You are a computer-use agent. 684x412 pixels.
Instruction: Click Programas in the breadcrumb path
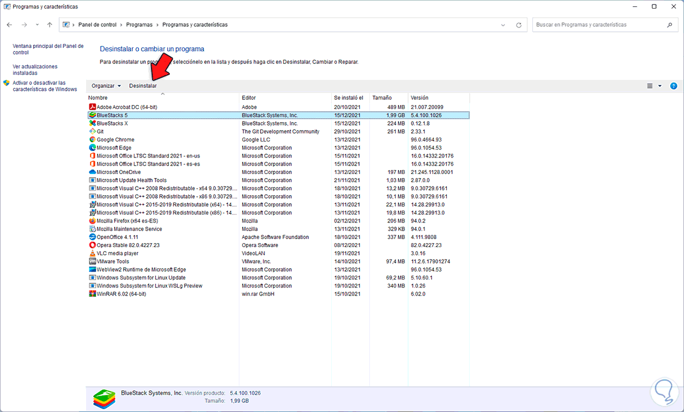(139, 25)
